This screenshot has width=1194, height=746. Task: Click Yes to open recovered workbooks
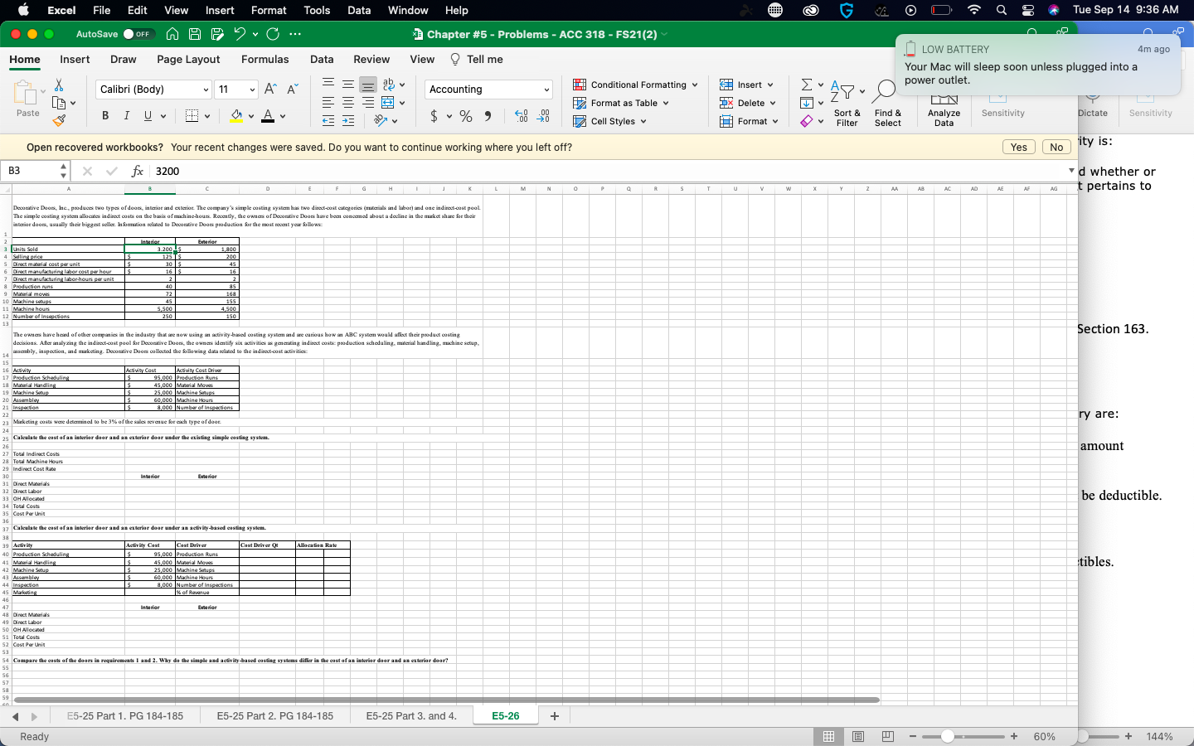pyautogui.click(x=1018, y=147)
